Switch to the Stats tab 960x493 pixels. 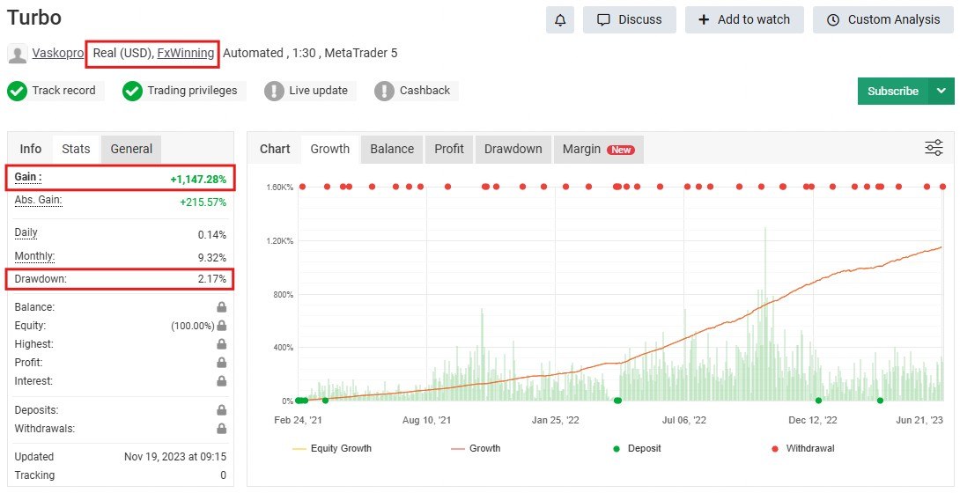click(76, 149)
